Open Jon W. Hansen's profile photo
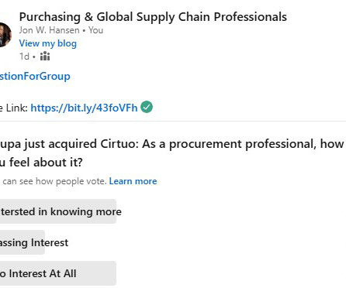346x288 pixels. click(5, 35)
